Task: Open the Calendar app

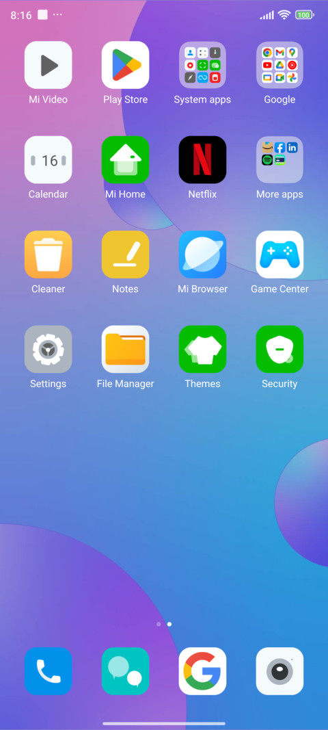Action: (49, 159)
